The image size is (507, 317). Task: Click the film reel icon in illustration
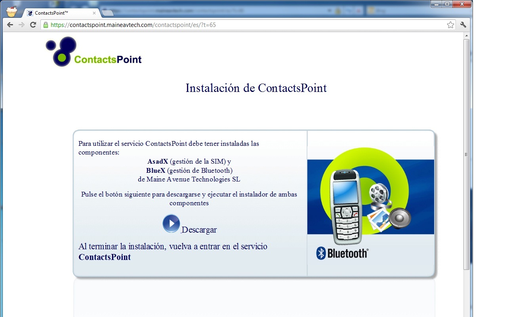(x=379, y=195)
